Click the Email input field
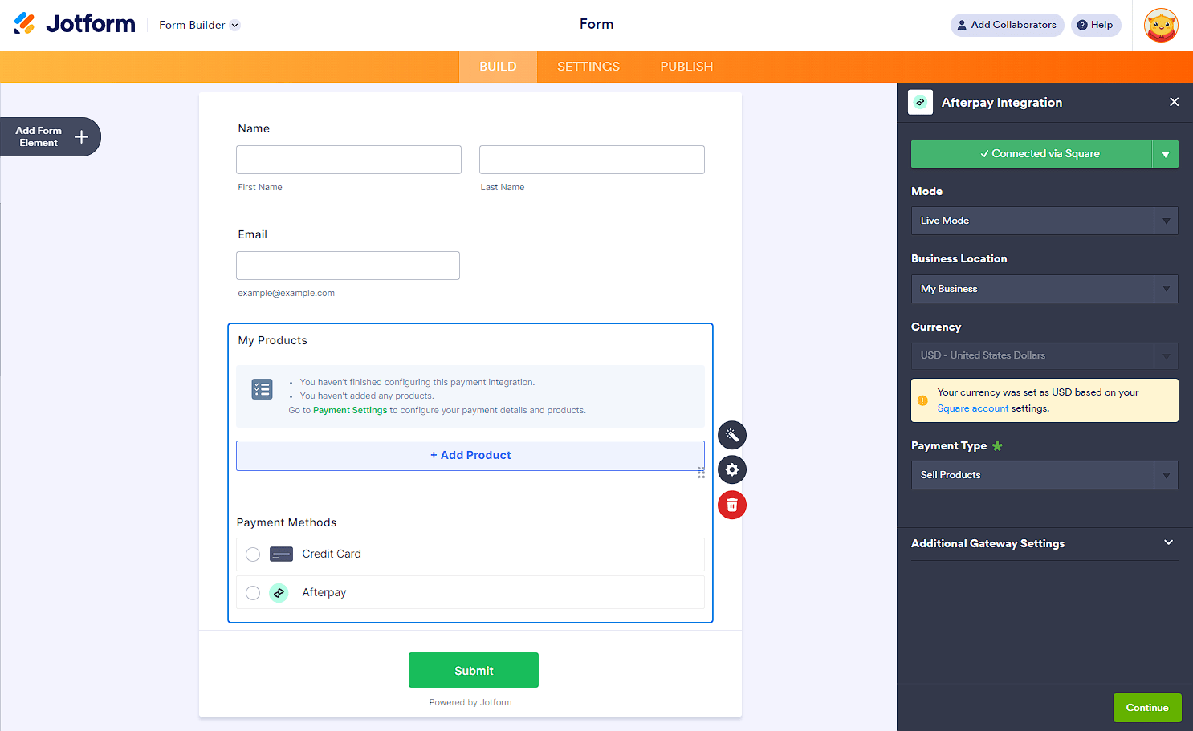Viewport: 1193px width, 731px height. coord(348,266)
